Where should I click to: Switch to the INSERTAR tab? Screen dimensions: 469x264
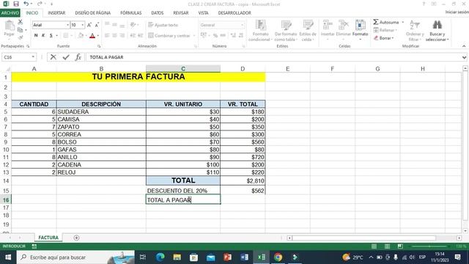[56, 13]
